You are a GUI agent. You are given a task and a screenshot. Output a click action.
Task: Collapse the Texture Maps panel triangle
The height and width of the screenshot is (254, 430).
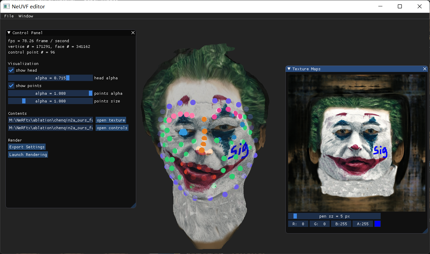(x=289, y=69)
